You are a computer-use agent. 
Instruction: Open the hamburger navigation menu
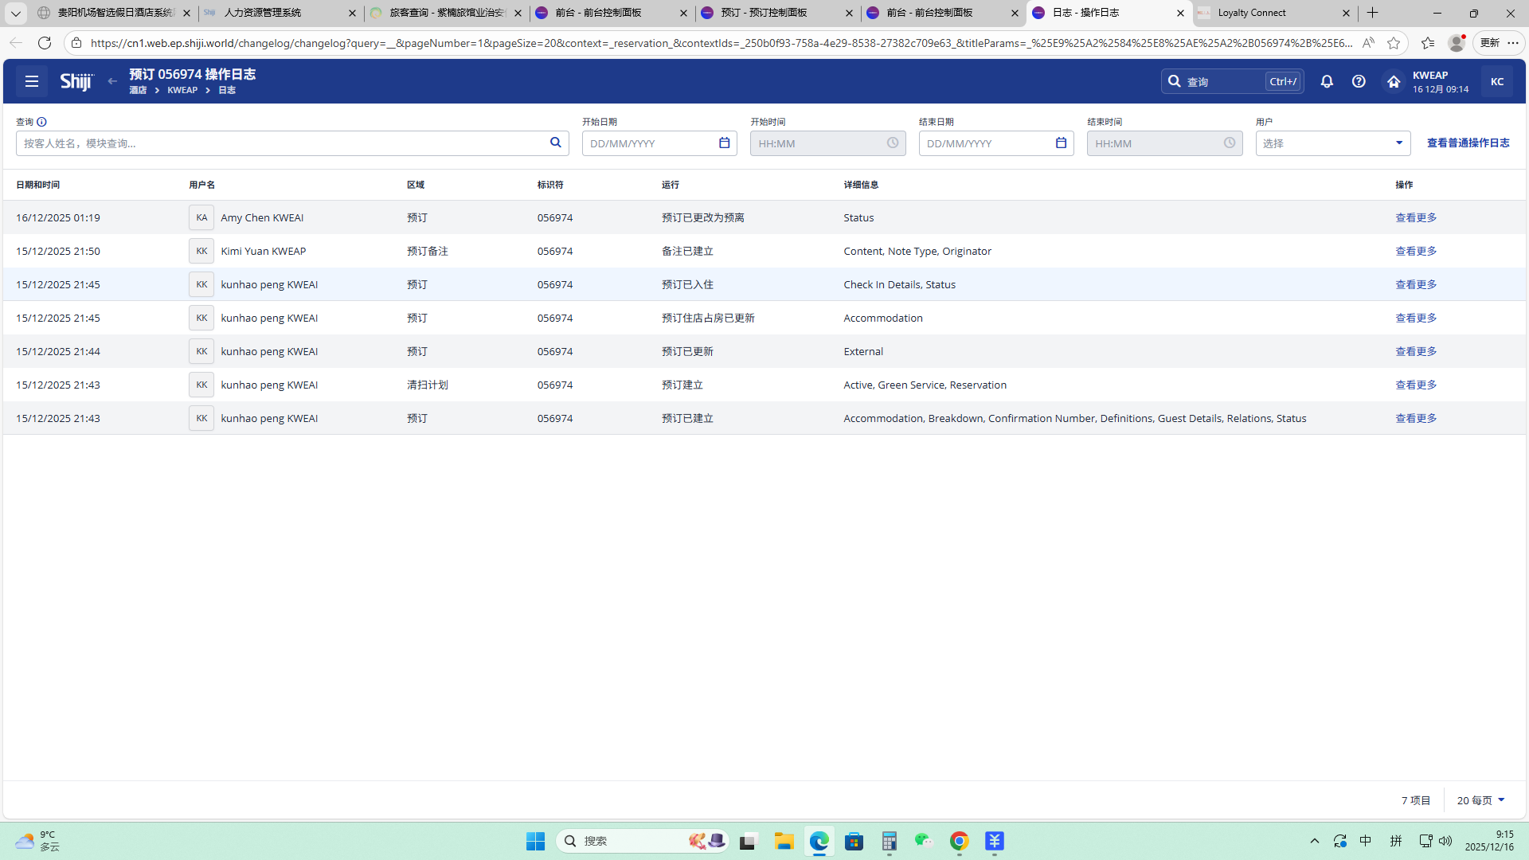(32, 81)
